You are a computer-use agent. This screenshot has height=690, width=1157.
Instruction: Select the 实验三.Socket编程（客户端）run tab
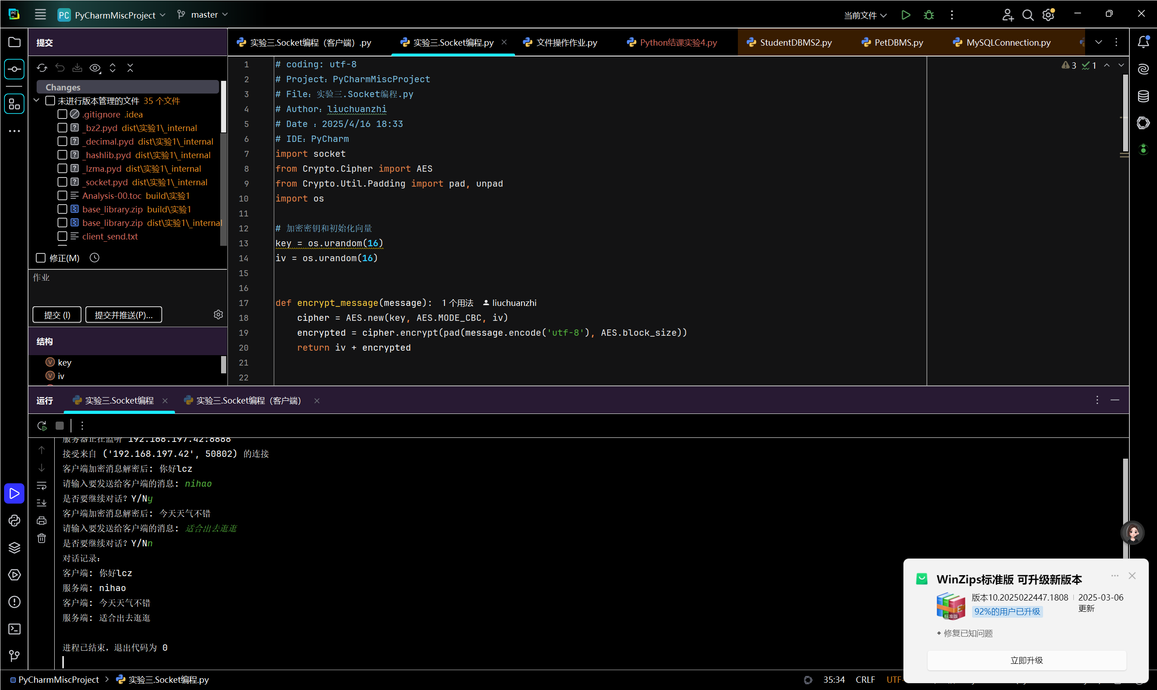click(247, 401)
